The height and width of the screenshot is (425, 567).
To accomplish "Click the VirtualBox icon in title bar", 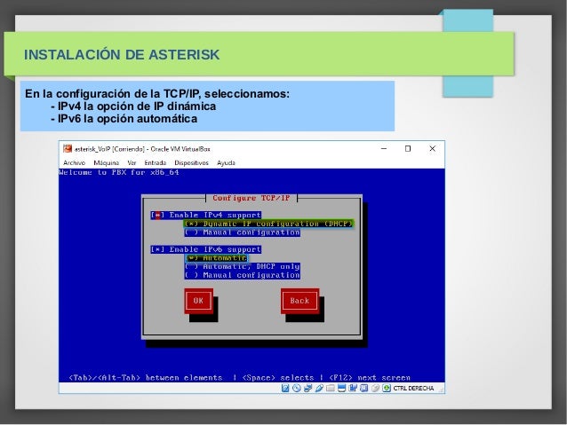I will [x=68, y=149].
